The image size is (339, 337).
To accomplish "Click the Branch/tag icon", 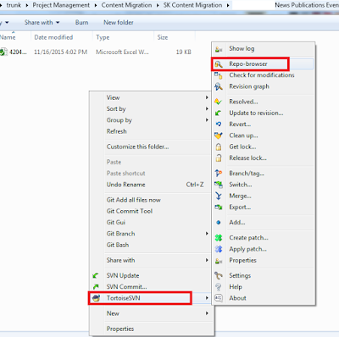I will coord(219,174).
